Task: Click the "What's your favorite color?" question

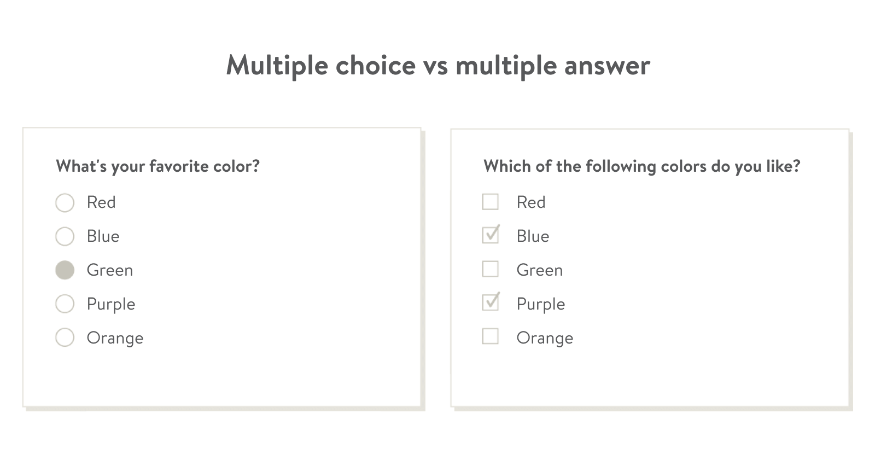Action: click(x=158, y=166)
